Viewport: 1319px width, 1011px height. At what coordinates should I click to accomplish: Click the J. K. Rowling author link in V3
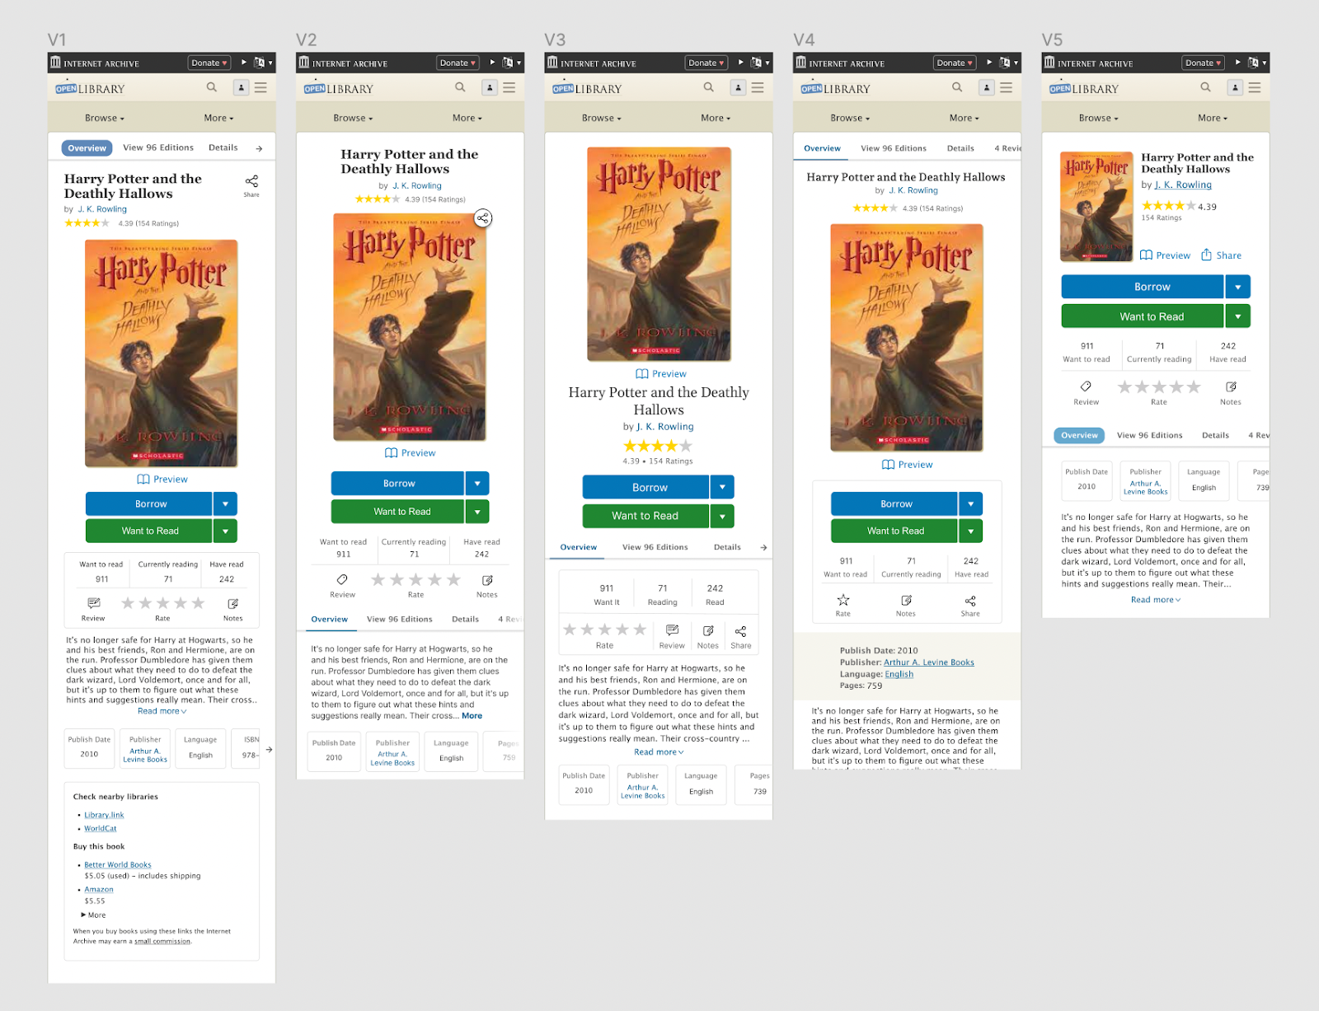665,427
